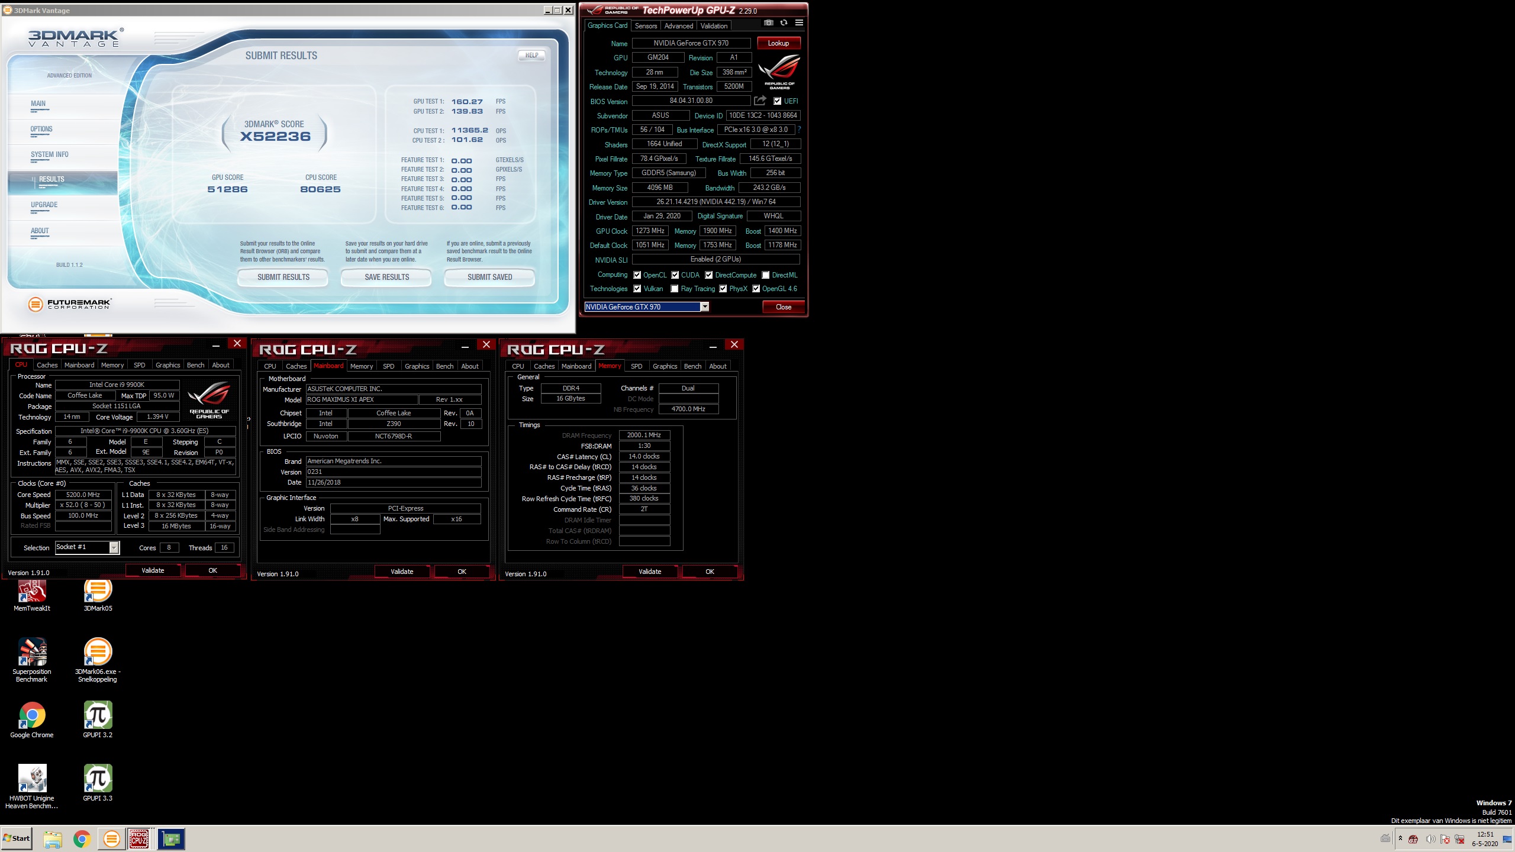Toggle the UEFI checkbox in GPU-Z
The width and height of the screenshot is (1515, 852).
pyautogui.click(x=777, y=101)
